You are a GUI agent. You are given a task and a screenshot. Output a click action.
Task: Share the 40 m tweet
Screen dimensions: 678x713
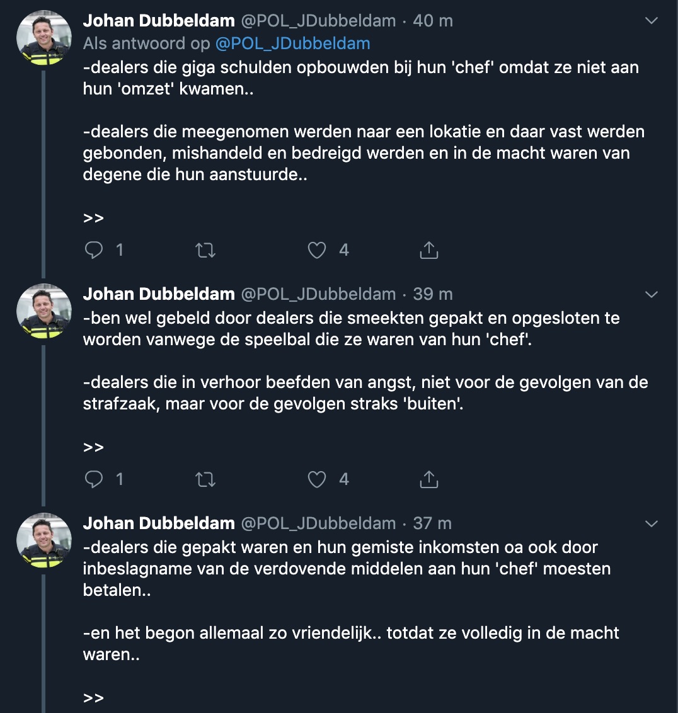[x=428, y=251]
